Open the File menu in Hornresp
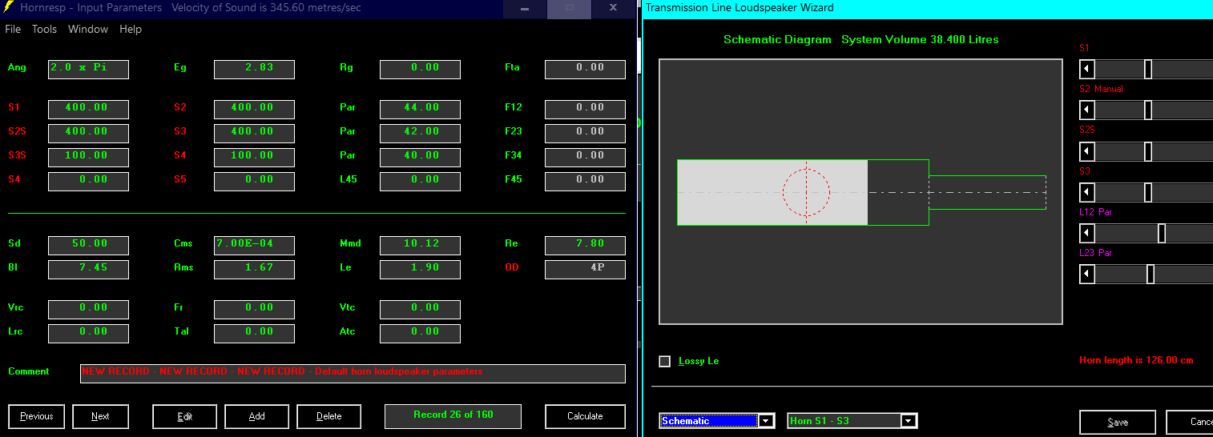Screen dimensions: 1213x437 coord(13,29)
